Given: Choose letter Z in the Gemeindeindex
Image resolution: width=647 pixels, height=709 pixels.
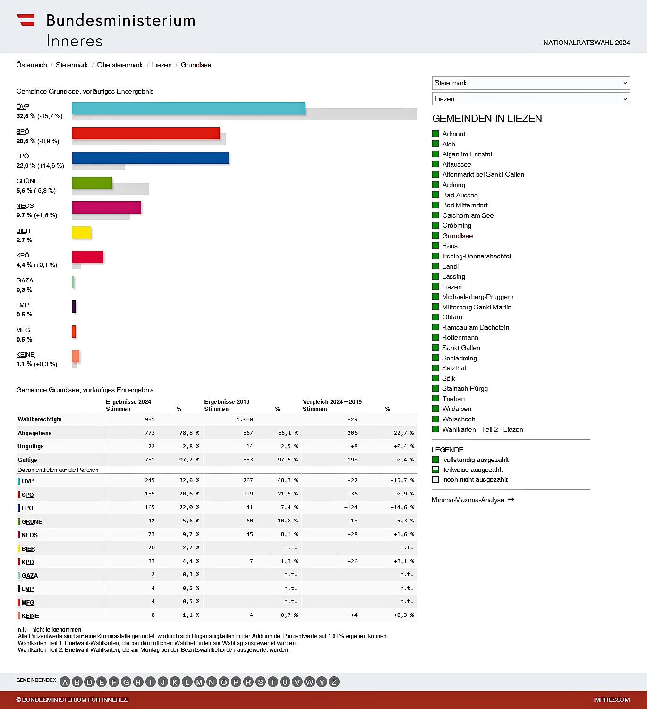Looking at the screenshot, I should tap(334, 682).
